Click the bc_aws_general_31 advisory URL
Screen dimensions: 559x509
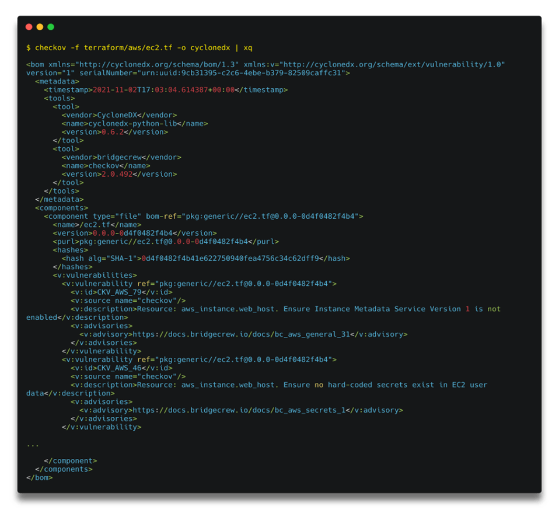coord(242,334)
